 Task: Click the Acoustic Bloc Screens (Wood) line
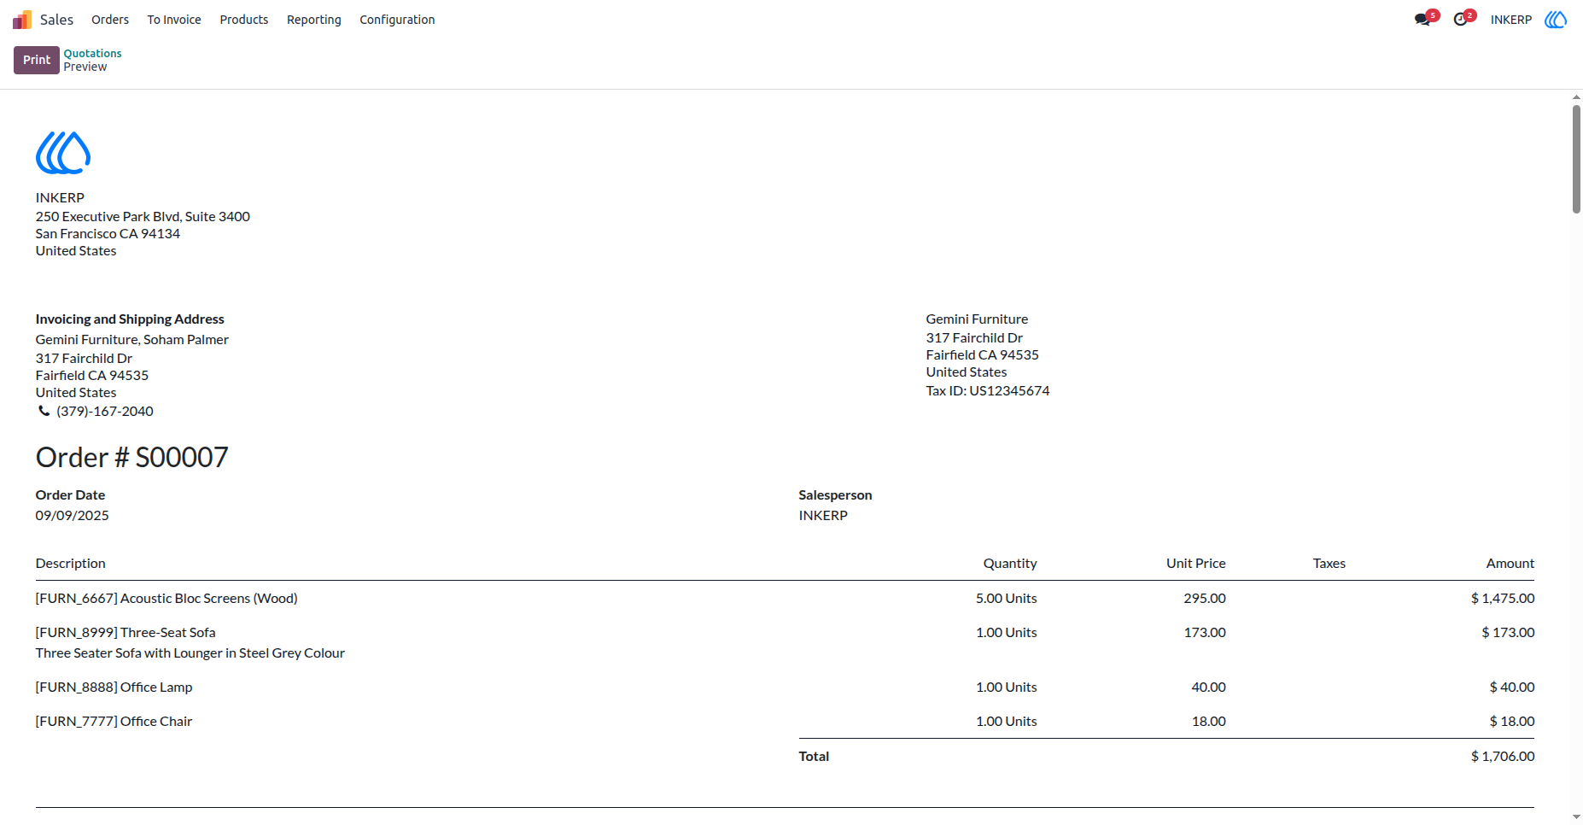(166, 599)
